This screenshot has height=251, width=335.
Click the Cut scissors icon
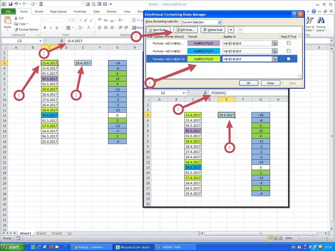pyautogui.click(x=16, y=18)
